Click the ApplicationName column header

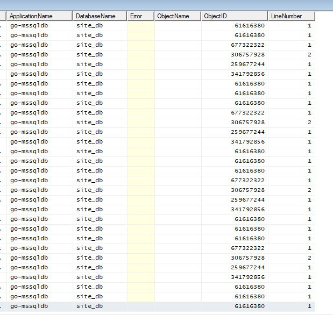40,16
